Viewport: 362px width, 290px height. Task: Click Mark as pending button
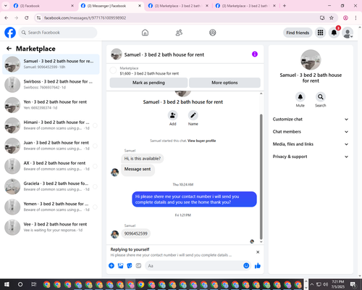tap(148, 83)
